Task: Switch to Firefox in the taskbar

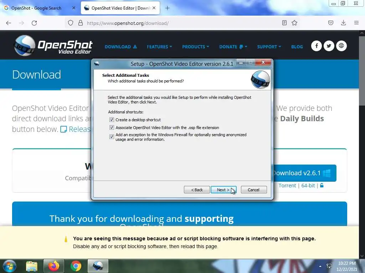Action: [54, 266]
